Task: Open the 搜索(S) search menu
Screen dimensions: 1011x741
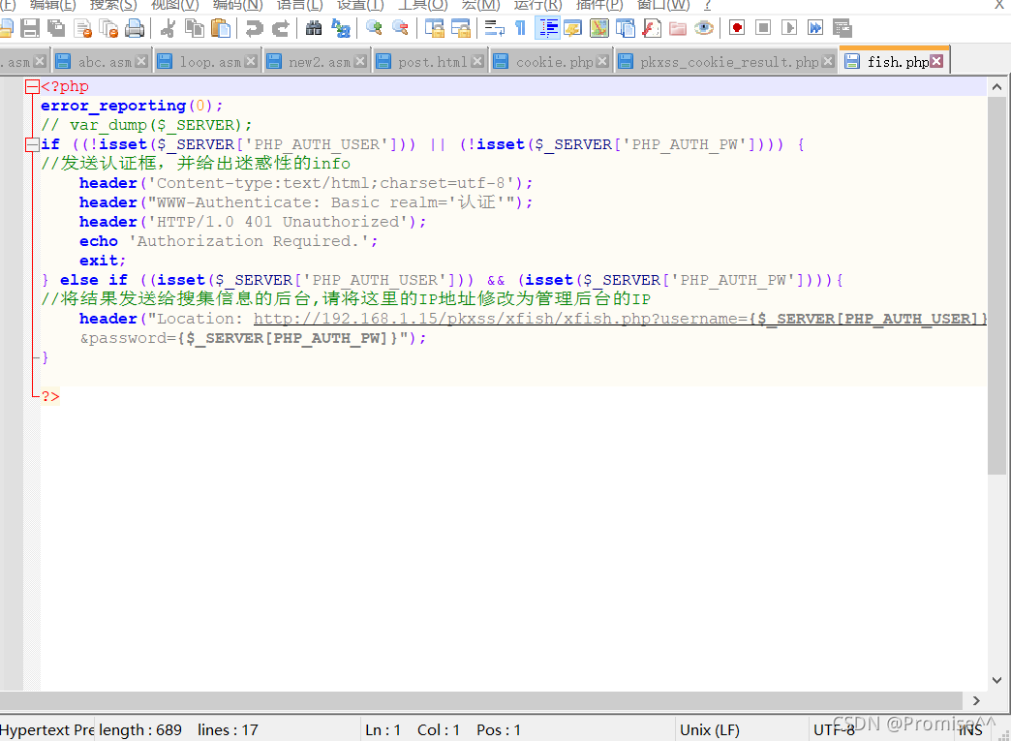Action: (113, 5)
